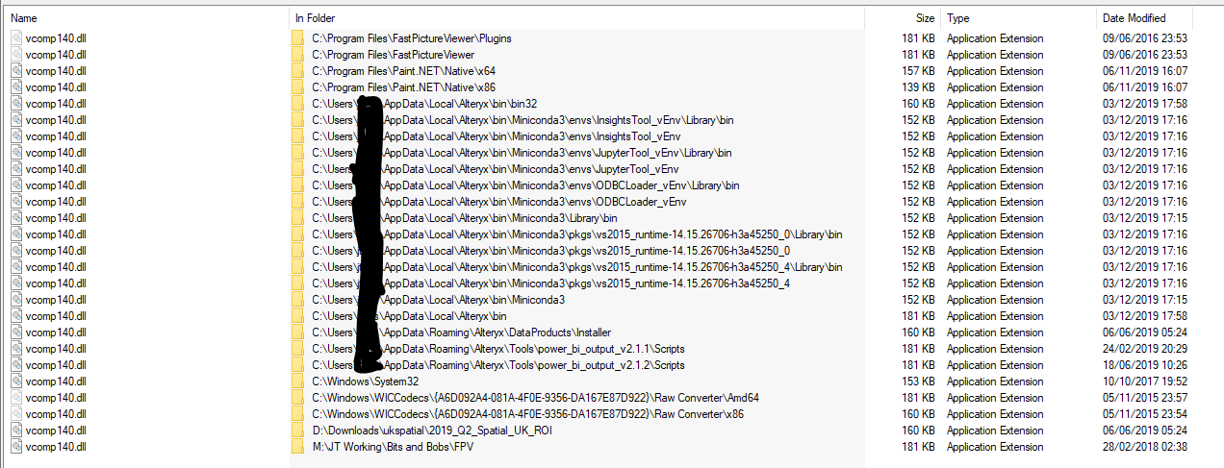Click the folder icon beside C:\Windows\System32
Image resolution: width=1224 pixels, height=468 pixels.
coord(297,382)
